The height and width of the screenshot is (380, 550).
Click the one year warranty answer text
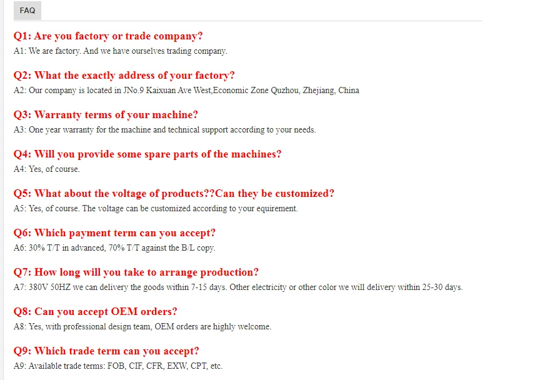(164, 130)
